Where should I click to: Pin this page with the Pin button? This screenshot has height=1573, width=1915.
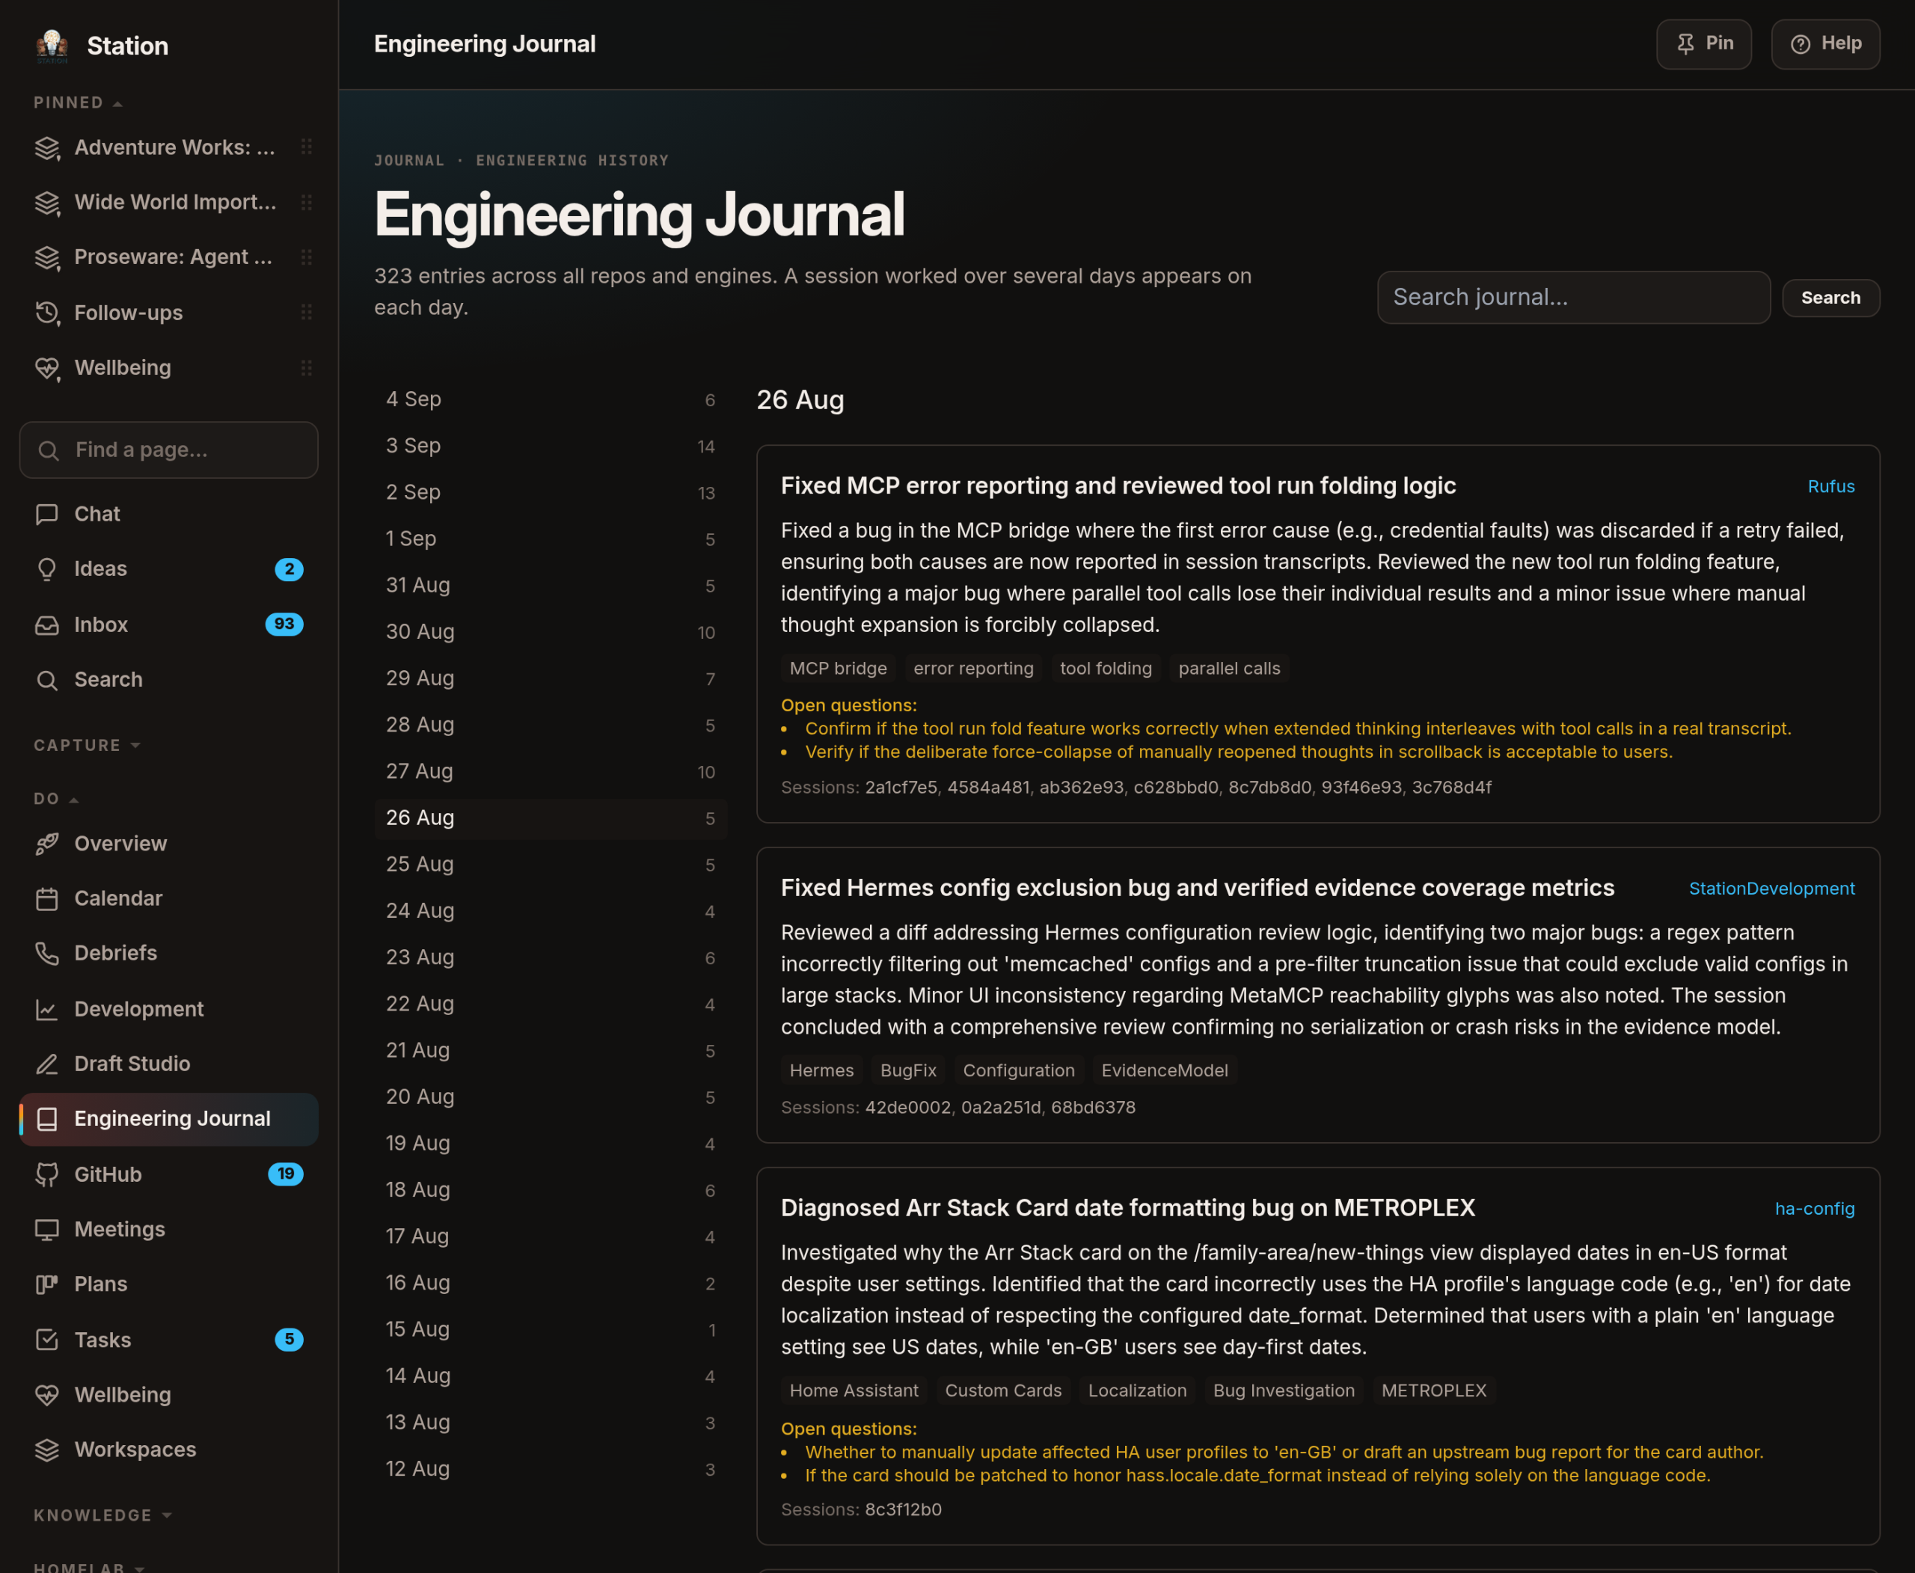pyautogui.click(x=1704, y=43)
